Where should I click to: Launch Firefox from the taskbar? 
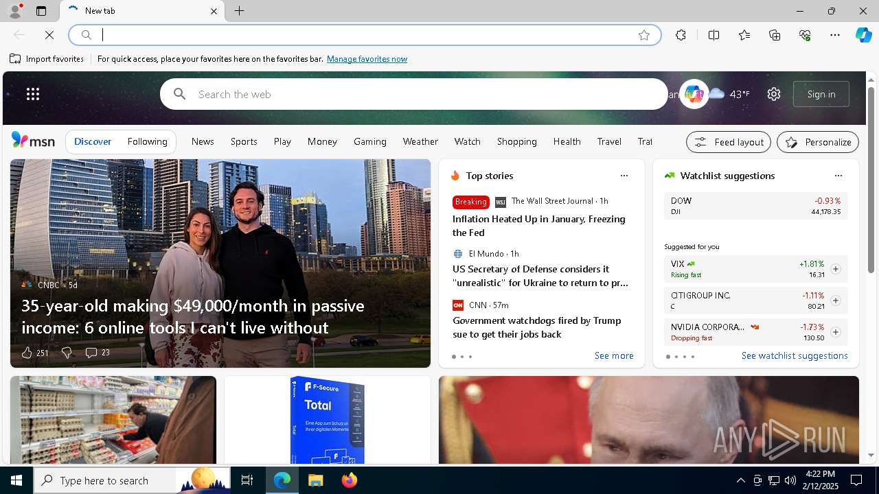click(349, 480)
